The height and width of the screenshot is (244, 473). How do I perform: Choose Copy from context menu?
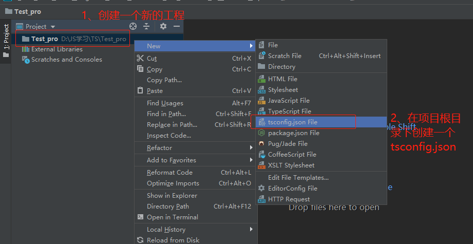[x=195, y=69]
